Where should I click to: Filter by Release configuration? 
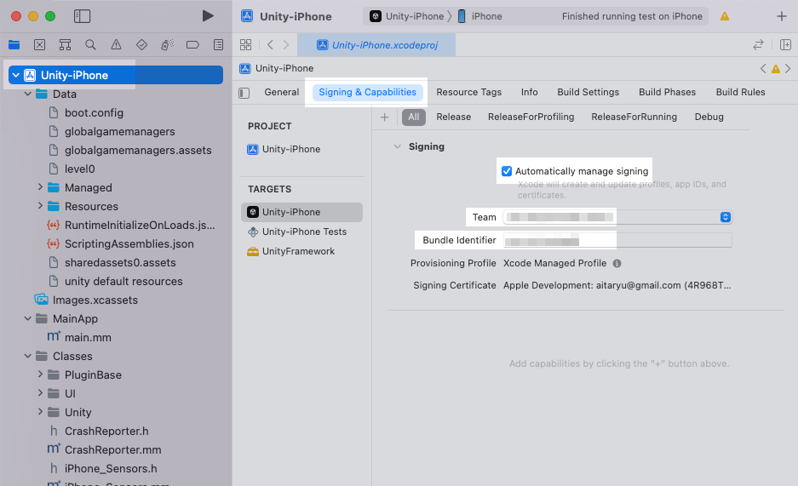coord(453,117)
